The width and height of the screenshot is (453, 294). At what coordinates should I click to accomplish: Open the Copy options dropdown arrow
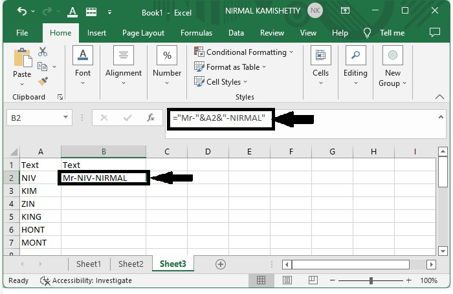click(54, 67)
